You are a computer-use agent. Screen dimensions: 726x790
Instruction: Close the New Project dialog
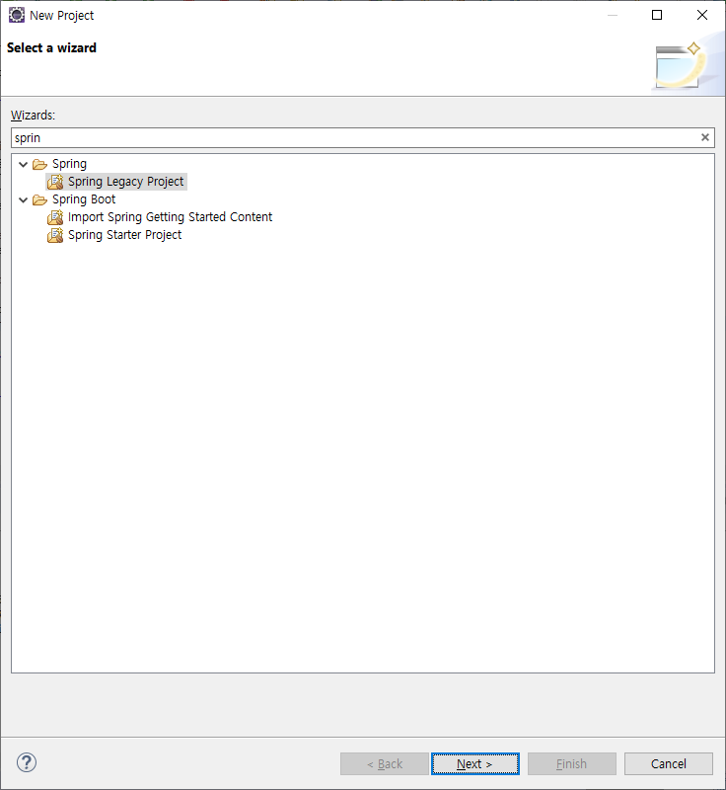702,15
